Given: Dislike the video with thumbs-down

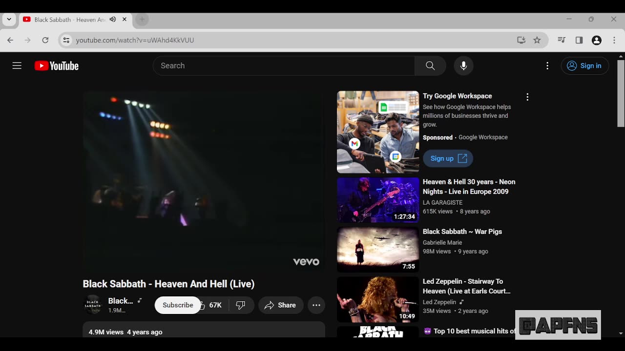Looking at the screenshot, I should [x=241, y=305].
